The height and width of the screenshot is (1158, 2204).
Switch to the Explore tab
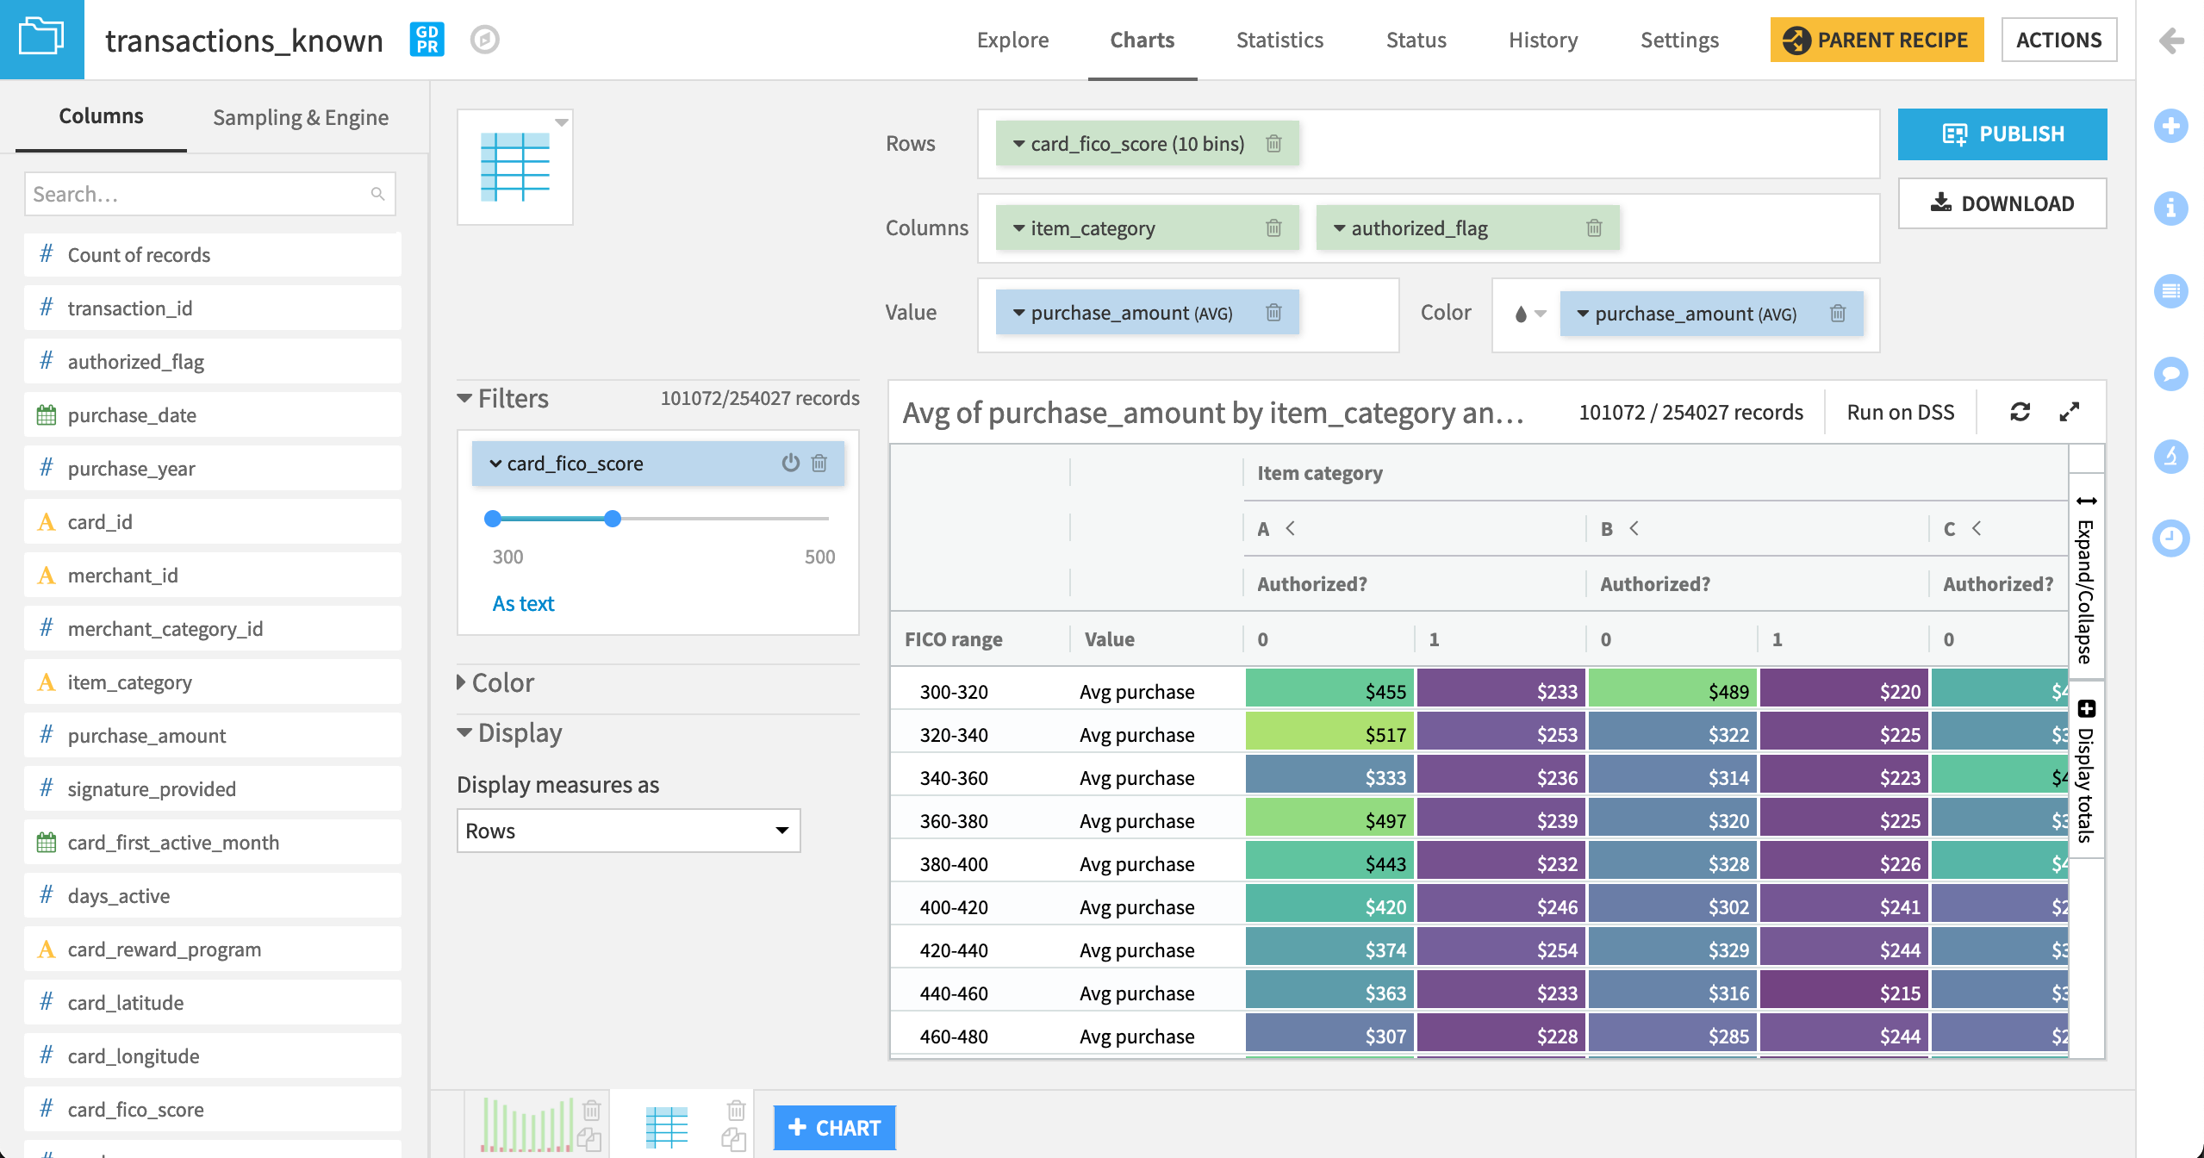1012,40
